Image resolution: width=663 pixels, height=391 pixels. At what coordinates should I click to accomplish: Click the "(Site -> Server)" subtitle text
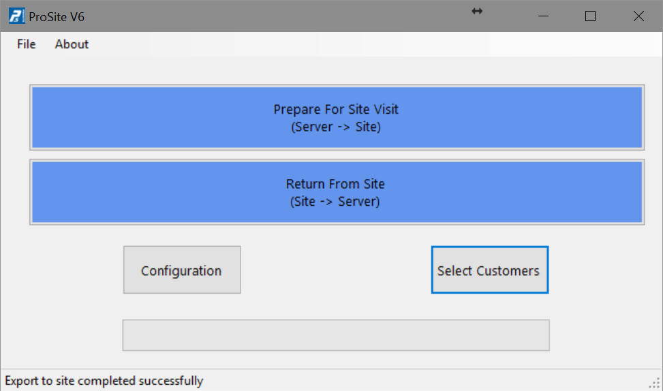[x=335, y=202]
